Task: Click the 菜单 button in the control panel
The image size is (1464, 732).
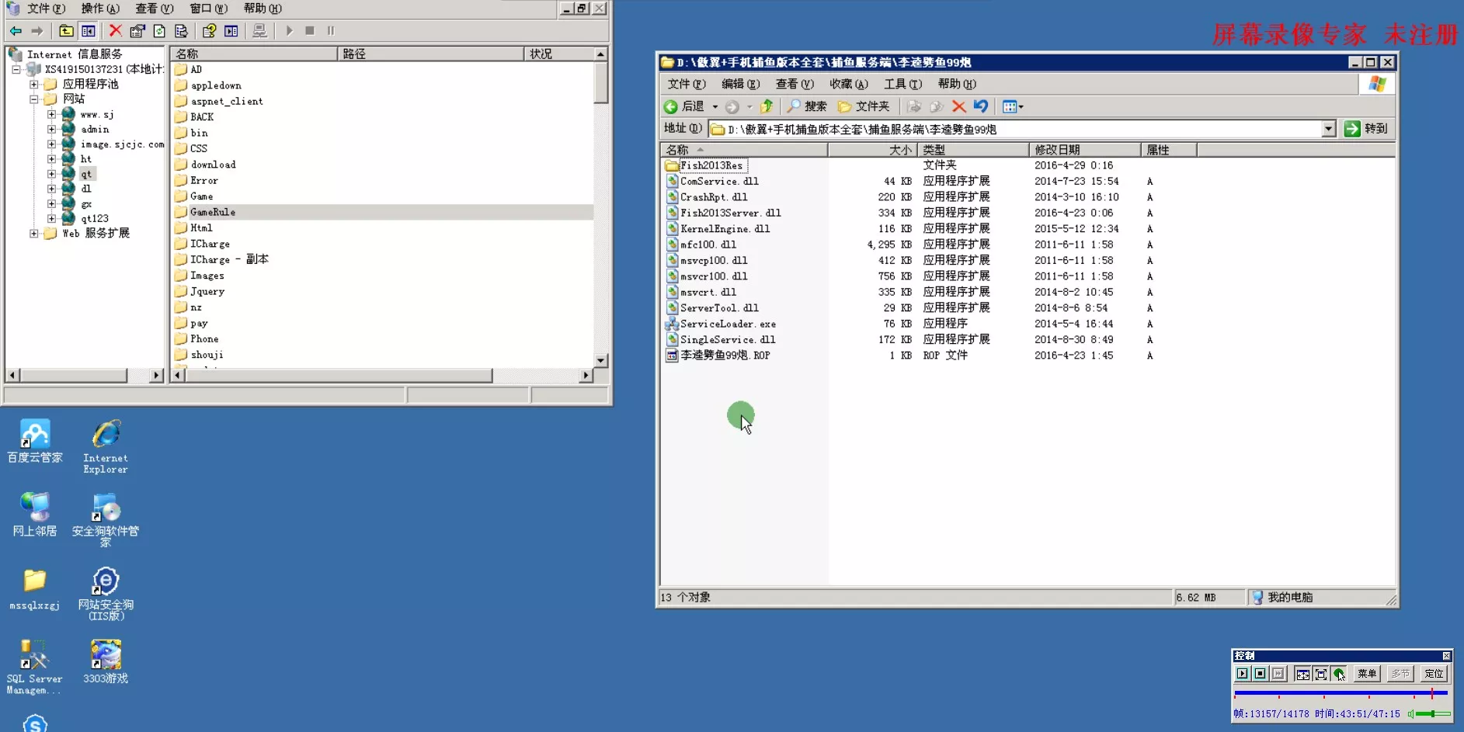Action: (x=1367, y=674)
